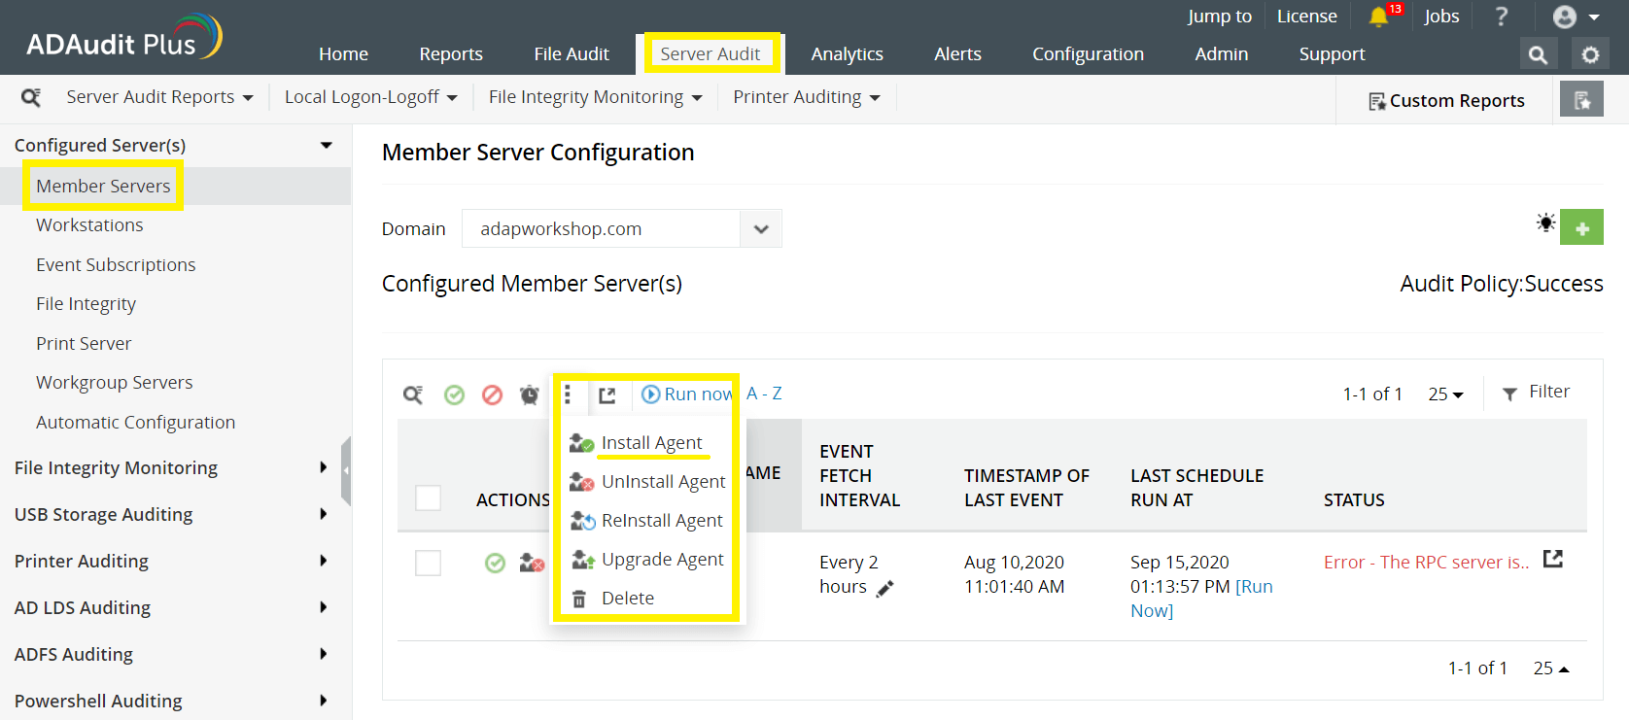Expand the File Integrity Monitoring dropdown
The height and width of the screenshot is (720, 1629).
[595, 97]
